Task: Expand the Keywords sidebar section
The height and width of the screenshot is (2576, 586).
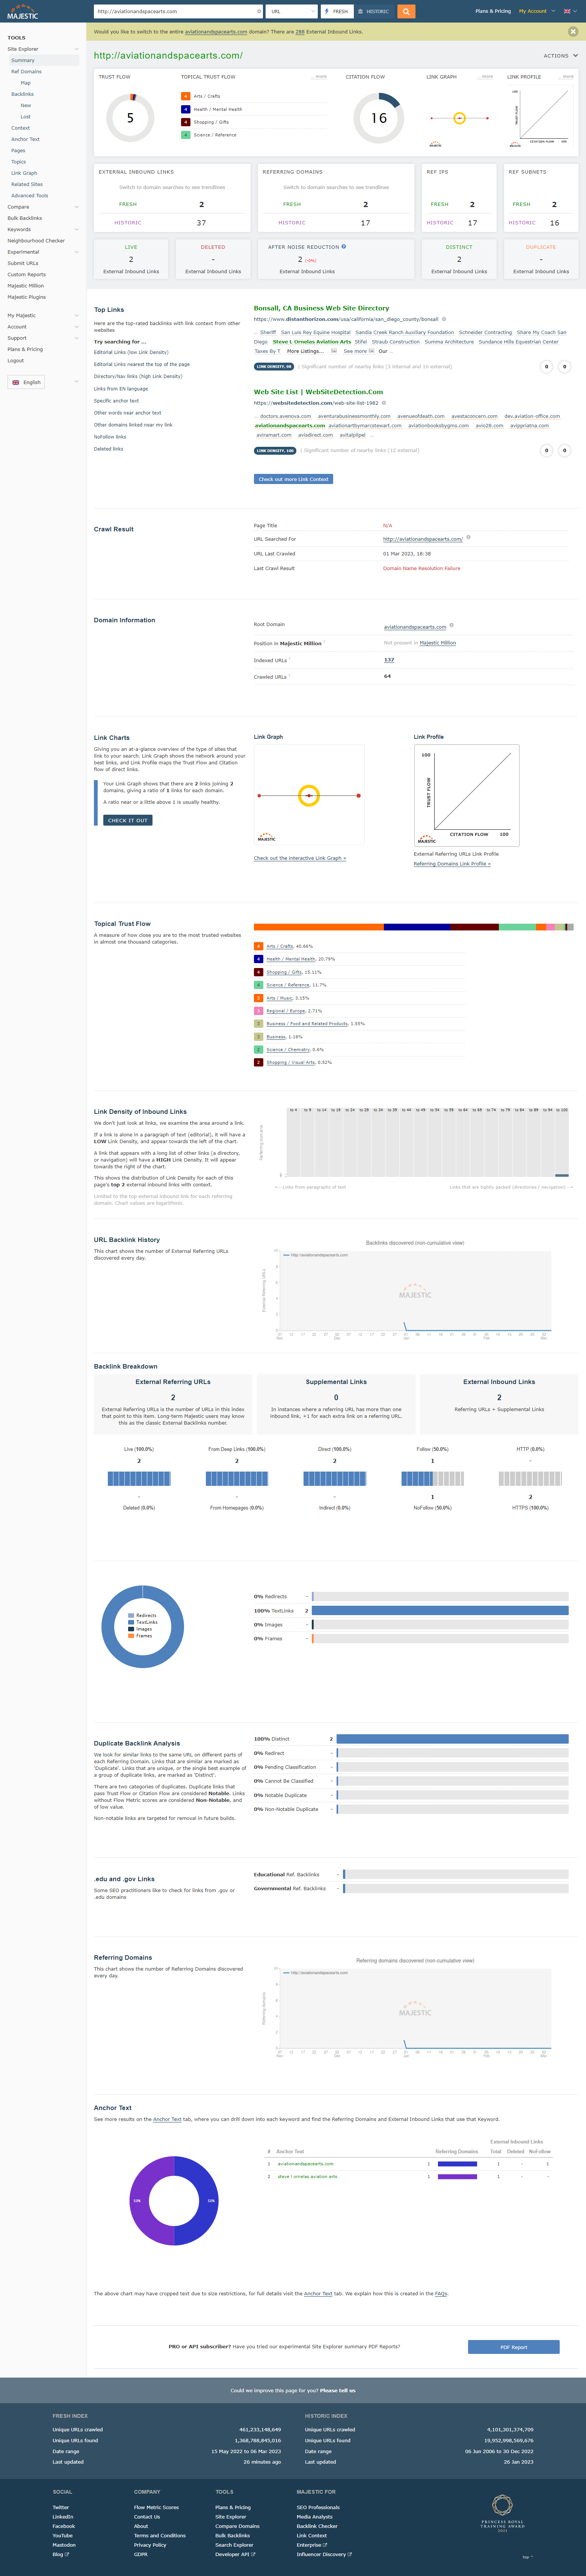Action: (x=76, y=230)
